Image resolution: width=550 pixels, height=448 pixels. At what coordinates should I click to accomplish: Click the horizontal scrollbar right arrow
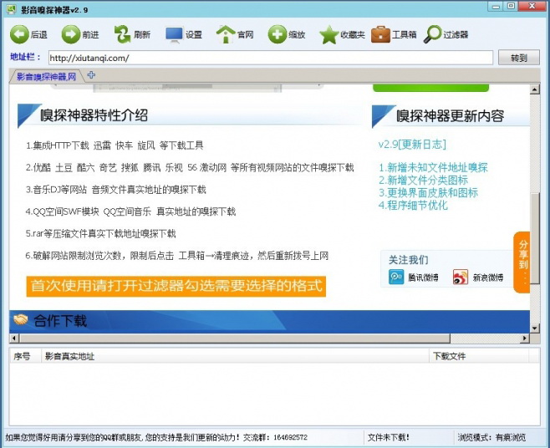click(x=525, y=339)
